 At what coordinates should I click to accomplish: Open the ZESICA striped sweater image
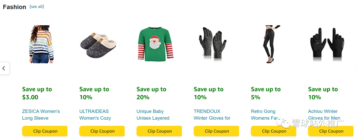[41, 44]
